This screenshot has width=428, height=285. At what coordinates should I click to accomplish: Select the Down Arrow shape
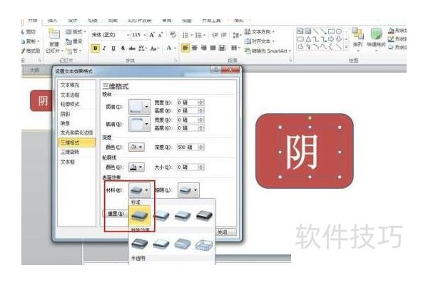click(339, 39)
